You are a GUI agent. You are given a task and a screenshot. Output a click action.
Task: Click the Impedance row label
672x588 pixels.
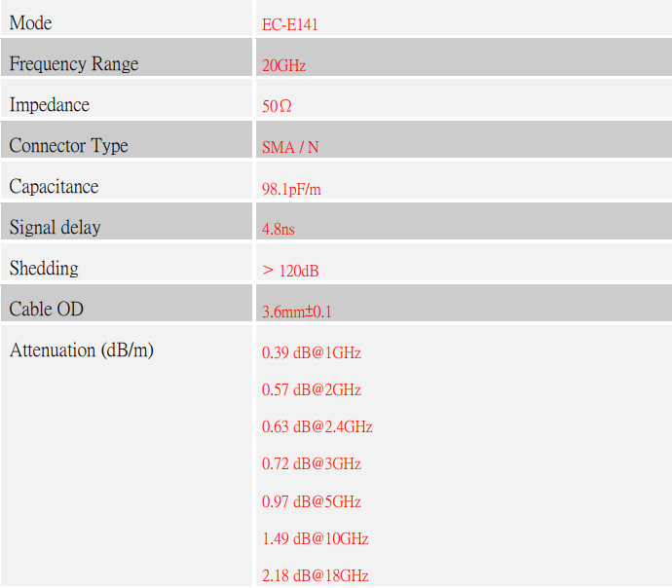[x=49, y=105]
